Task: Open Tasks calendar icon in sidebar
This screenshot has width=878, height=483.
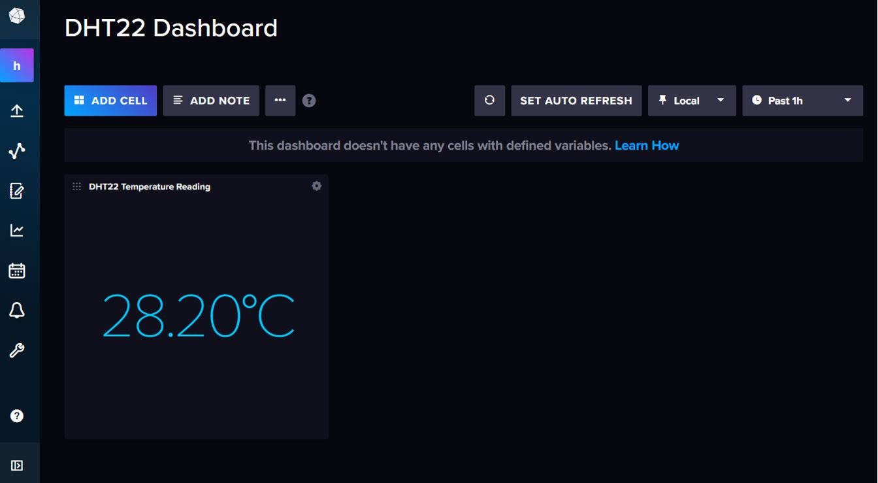Action: point(17,271)
